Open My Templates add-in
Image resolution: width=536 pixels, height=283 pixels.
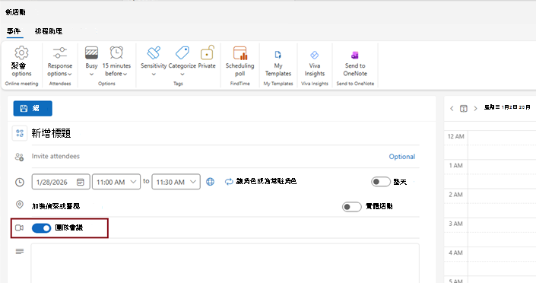[278, 64]
